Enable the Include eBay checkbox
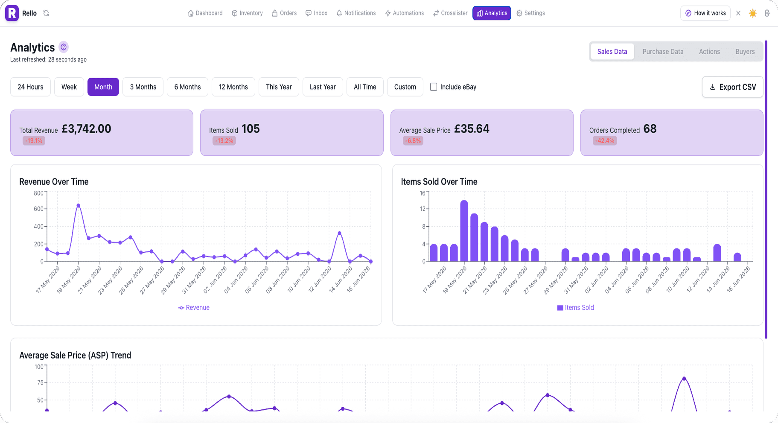 tap(434, 87)
